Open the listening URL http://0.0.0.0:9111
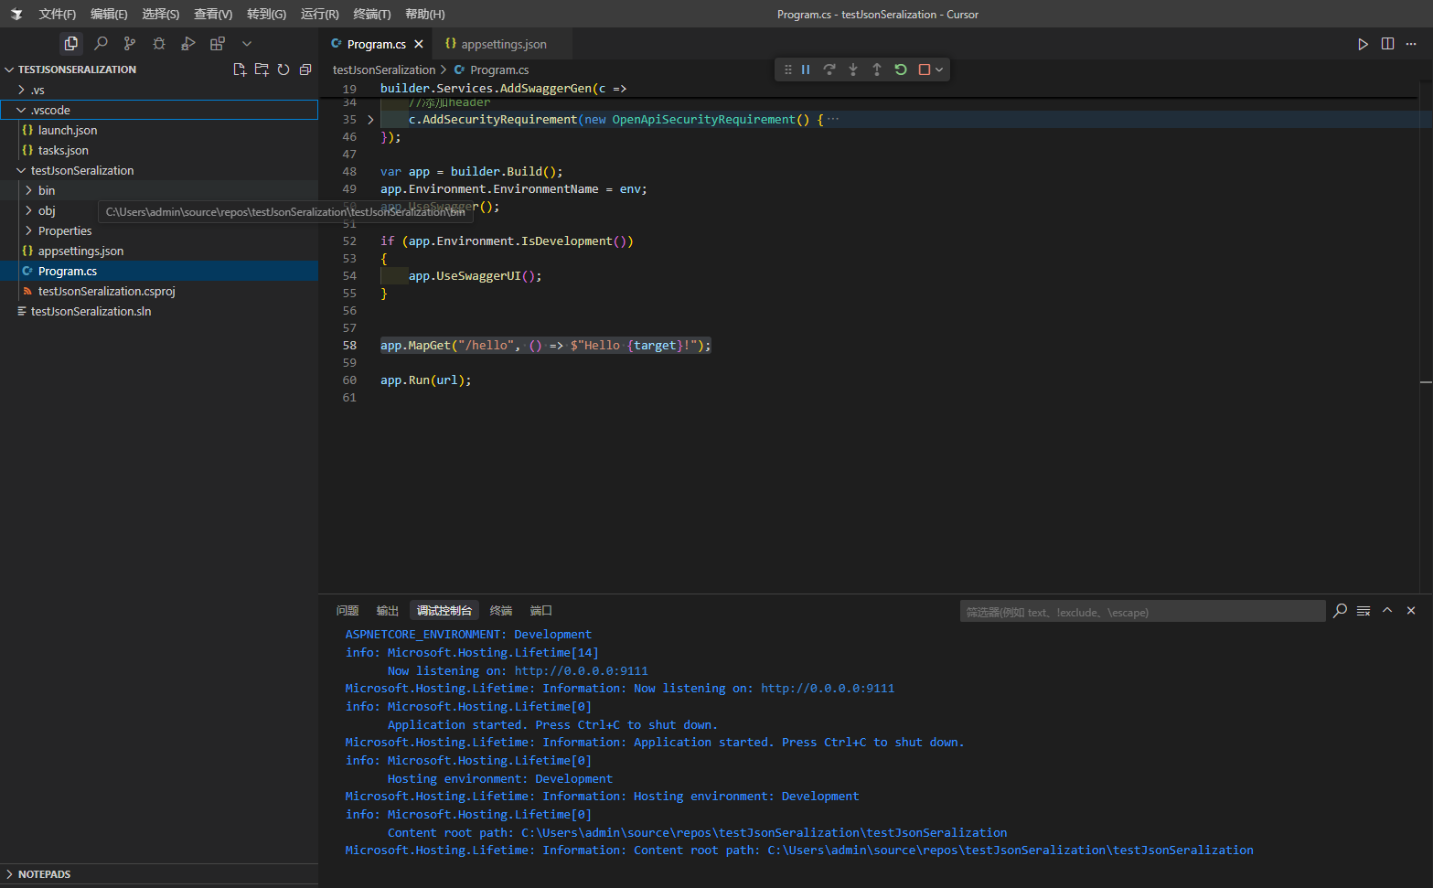Viewport: 1433px width, 888px height. point(581,671)
